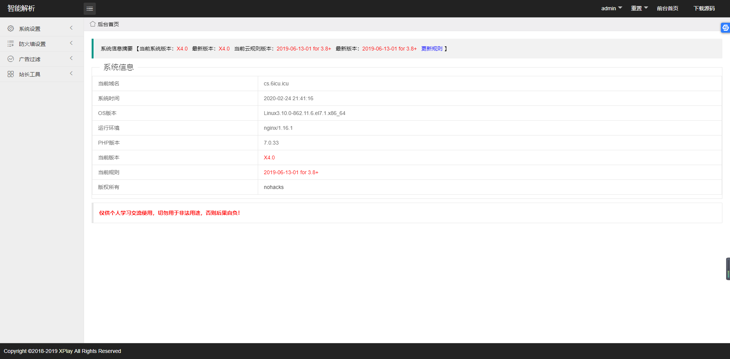Open the 后台首页 breadcrumb tab

(108, 24)
